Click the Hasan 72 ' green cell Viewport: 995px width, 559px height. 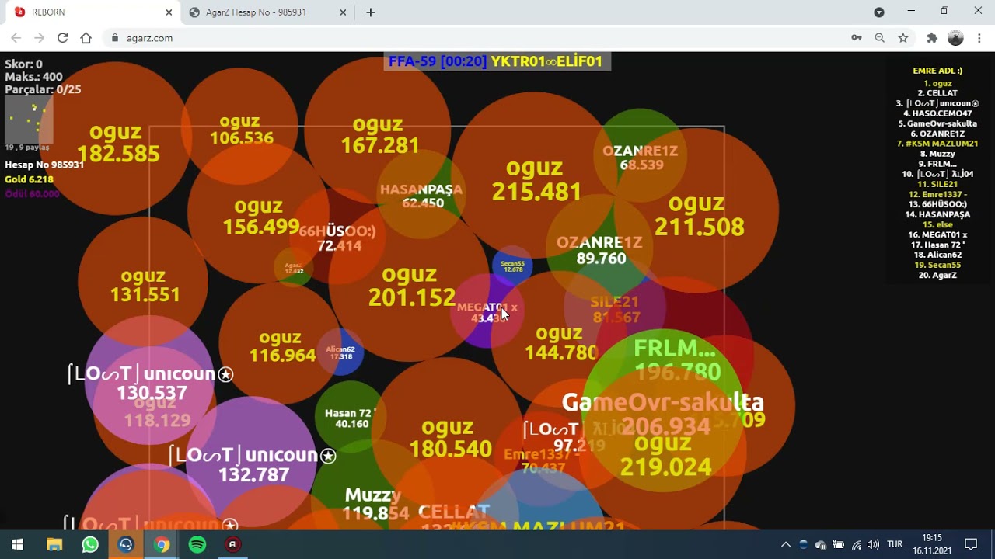[351, 418]
